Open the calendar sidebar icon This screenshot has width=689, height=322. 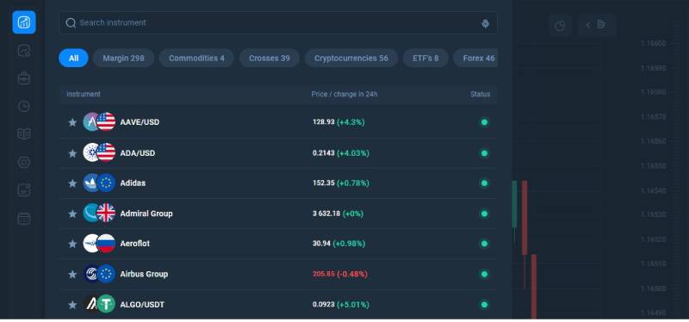coord(24,219)
